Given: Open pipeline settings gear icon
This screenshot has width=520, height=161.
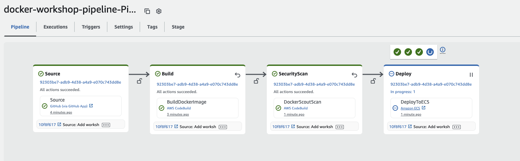Looking at the screenshot, I should click(158, 11).
